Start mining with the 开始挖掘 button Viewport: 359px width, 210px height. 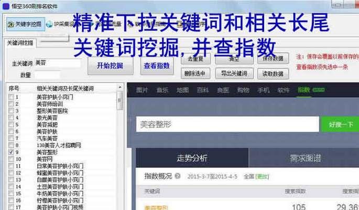tap(110, 66)
